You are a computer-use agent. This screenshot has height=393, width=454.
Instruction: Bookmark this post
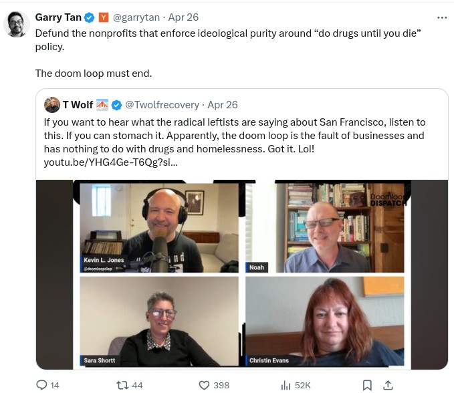pyautogui.click(x=367, y=385)
